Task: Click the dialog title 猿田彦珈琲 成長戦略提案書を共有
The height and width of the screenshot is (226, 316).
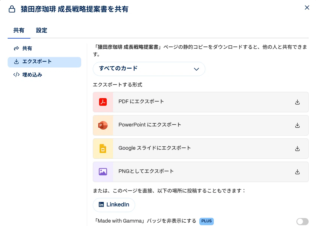Action: coord(75,9)
